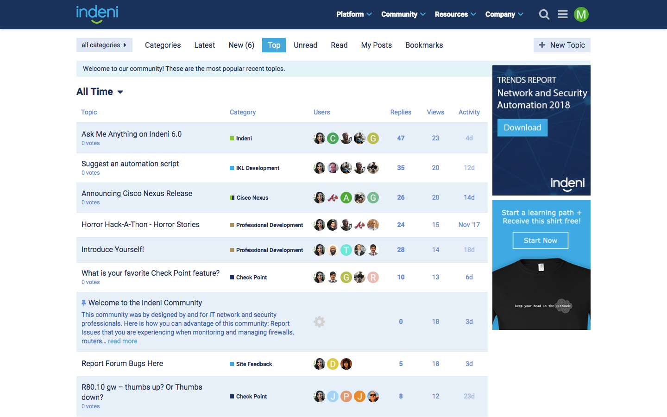Open R80.10 gw thumbs up topic
Image resolution: width=667 pixels, height=417 pixels.
coord(142,392)
